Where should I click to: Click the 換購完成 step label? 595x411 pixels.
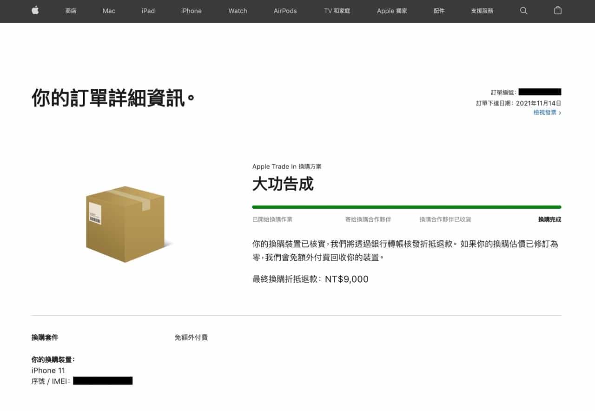coord(549,219)
